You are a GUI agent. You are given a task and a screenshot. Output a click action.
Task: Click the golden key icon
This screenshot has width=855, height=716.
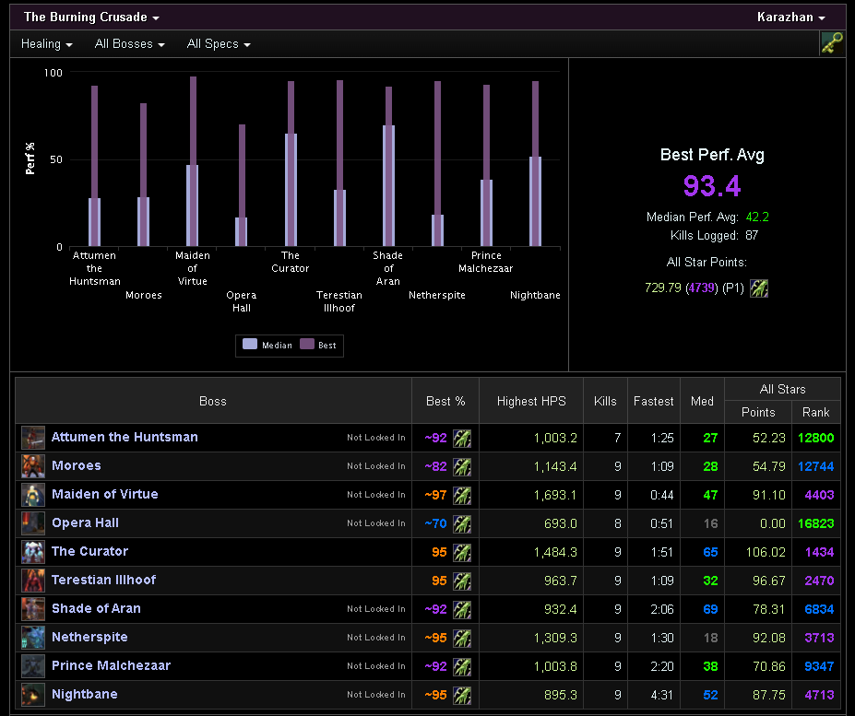832,43
